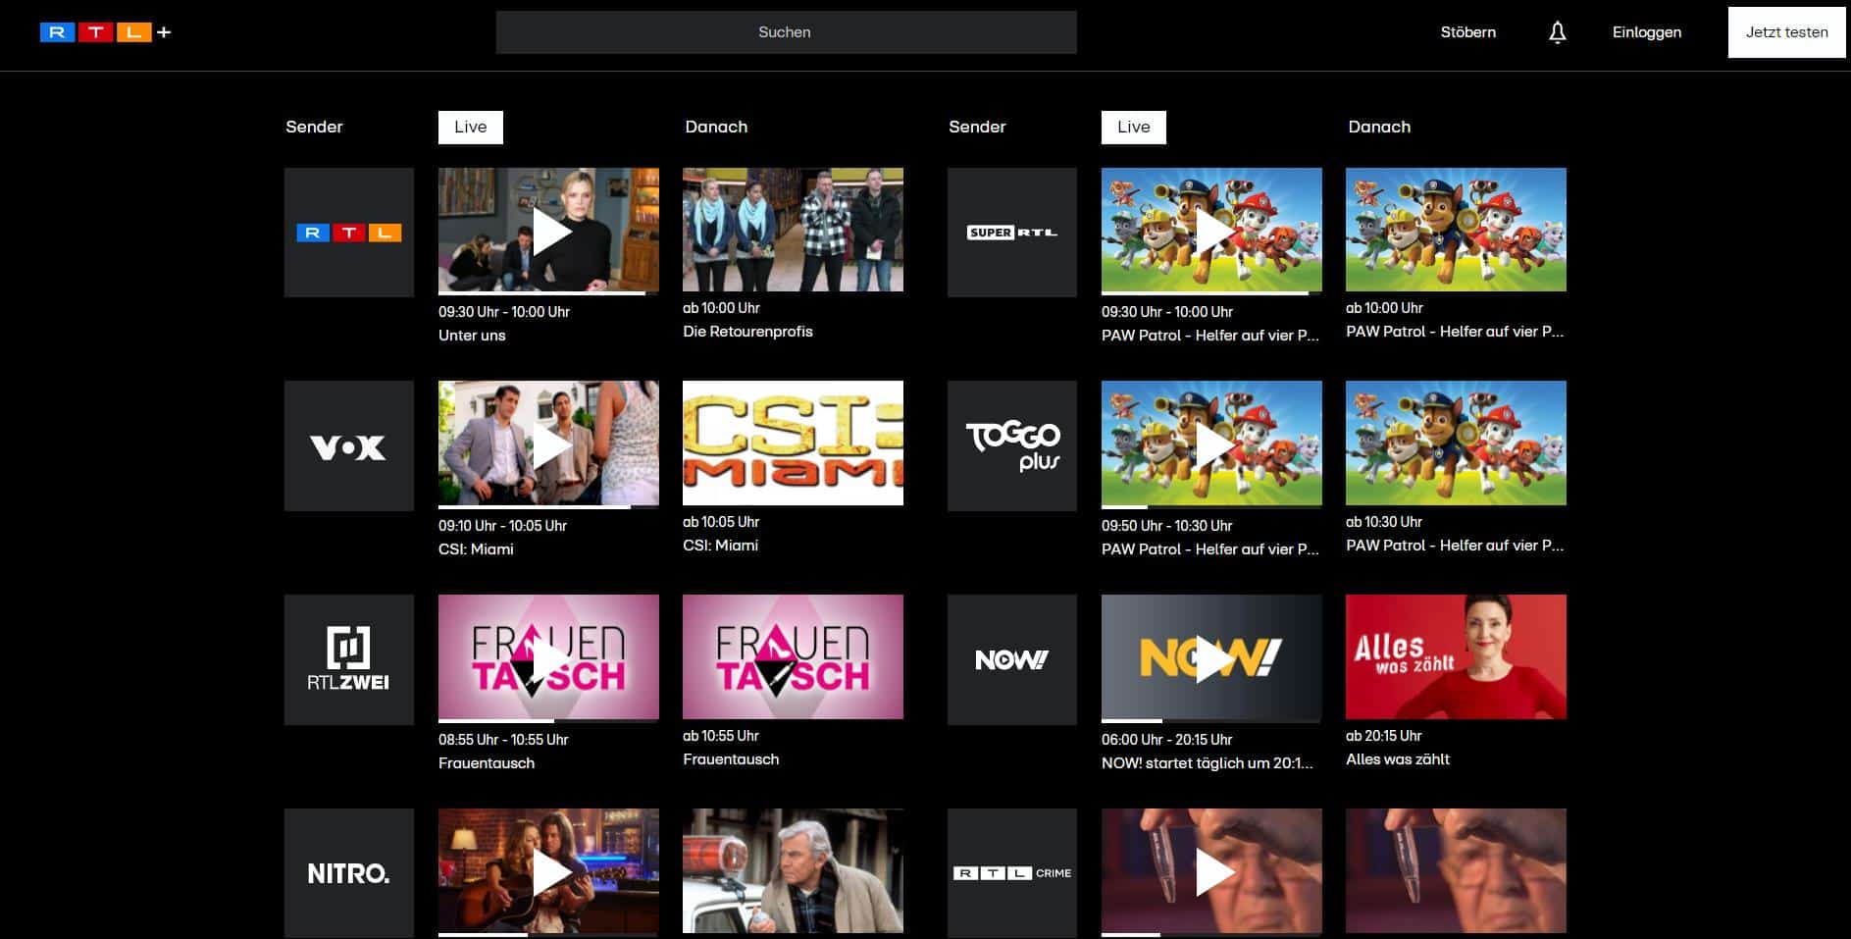Open the Die Retourenprofis title

(x=747, y=332)
